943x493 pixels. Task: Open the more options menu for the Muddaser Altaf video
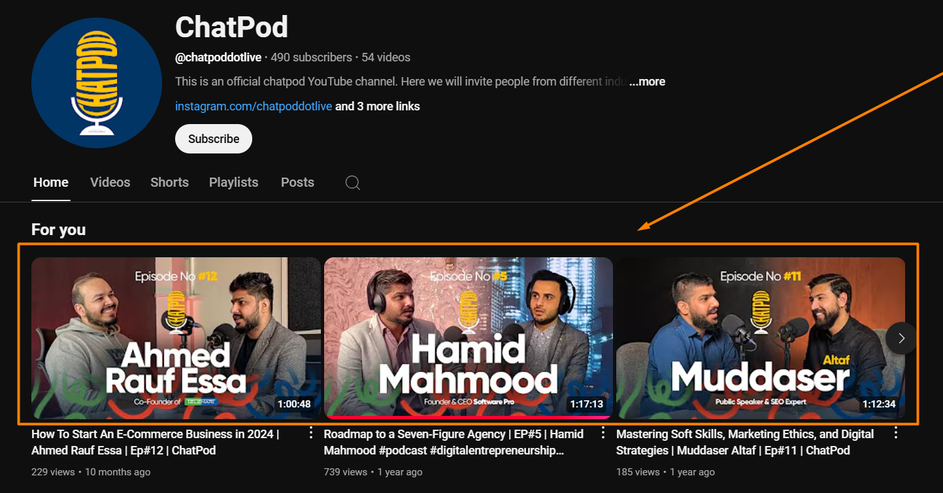(x=896, y=433)
